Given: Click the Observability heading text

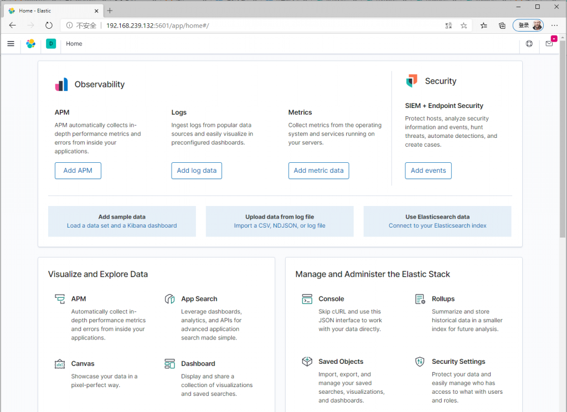Looking at the screenshot, I should (100, 84).
